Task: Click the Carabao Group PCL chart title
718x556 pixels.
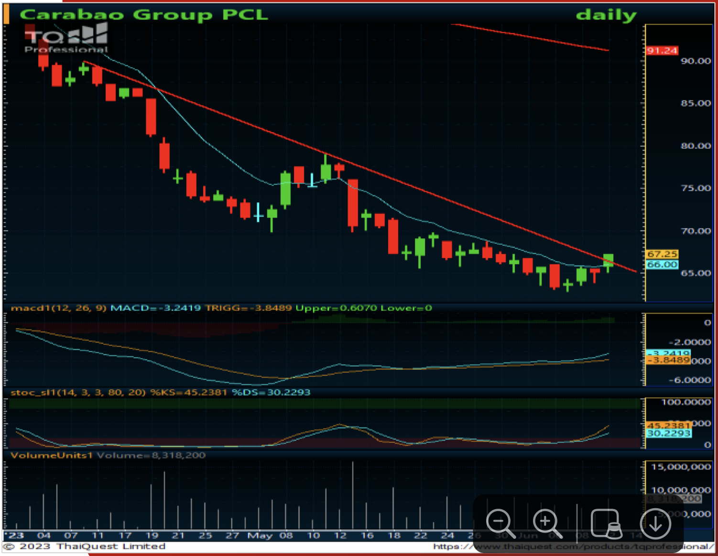Action: point(144,14)
